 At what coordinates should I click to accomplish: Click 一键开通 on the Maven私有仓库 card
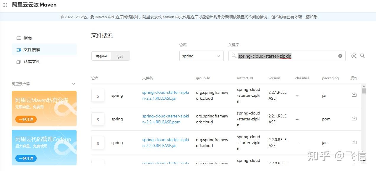coord(26,119)
